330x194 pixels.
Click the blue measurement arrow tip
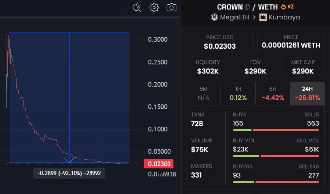point(69,161)
